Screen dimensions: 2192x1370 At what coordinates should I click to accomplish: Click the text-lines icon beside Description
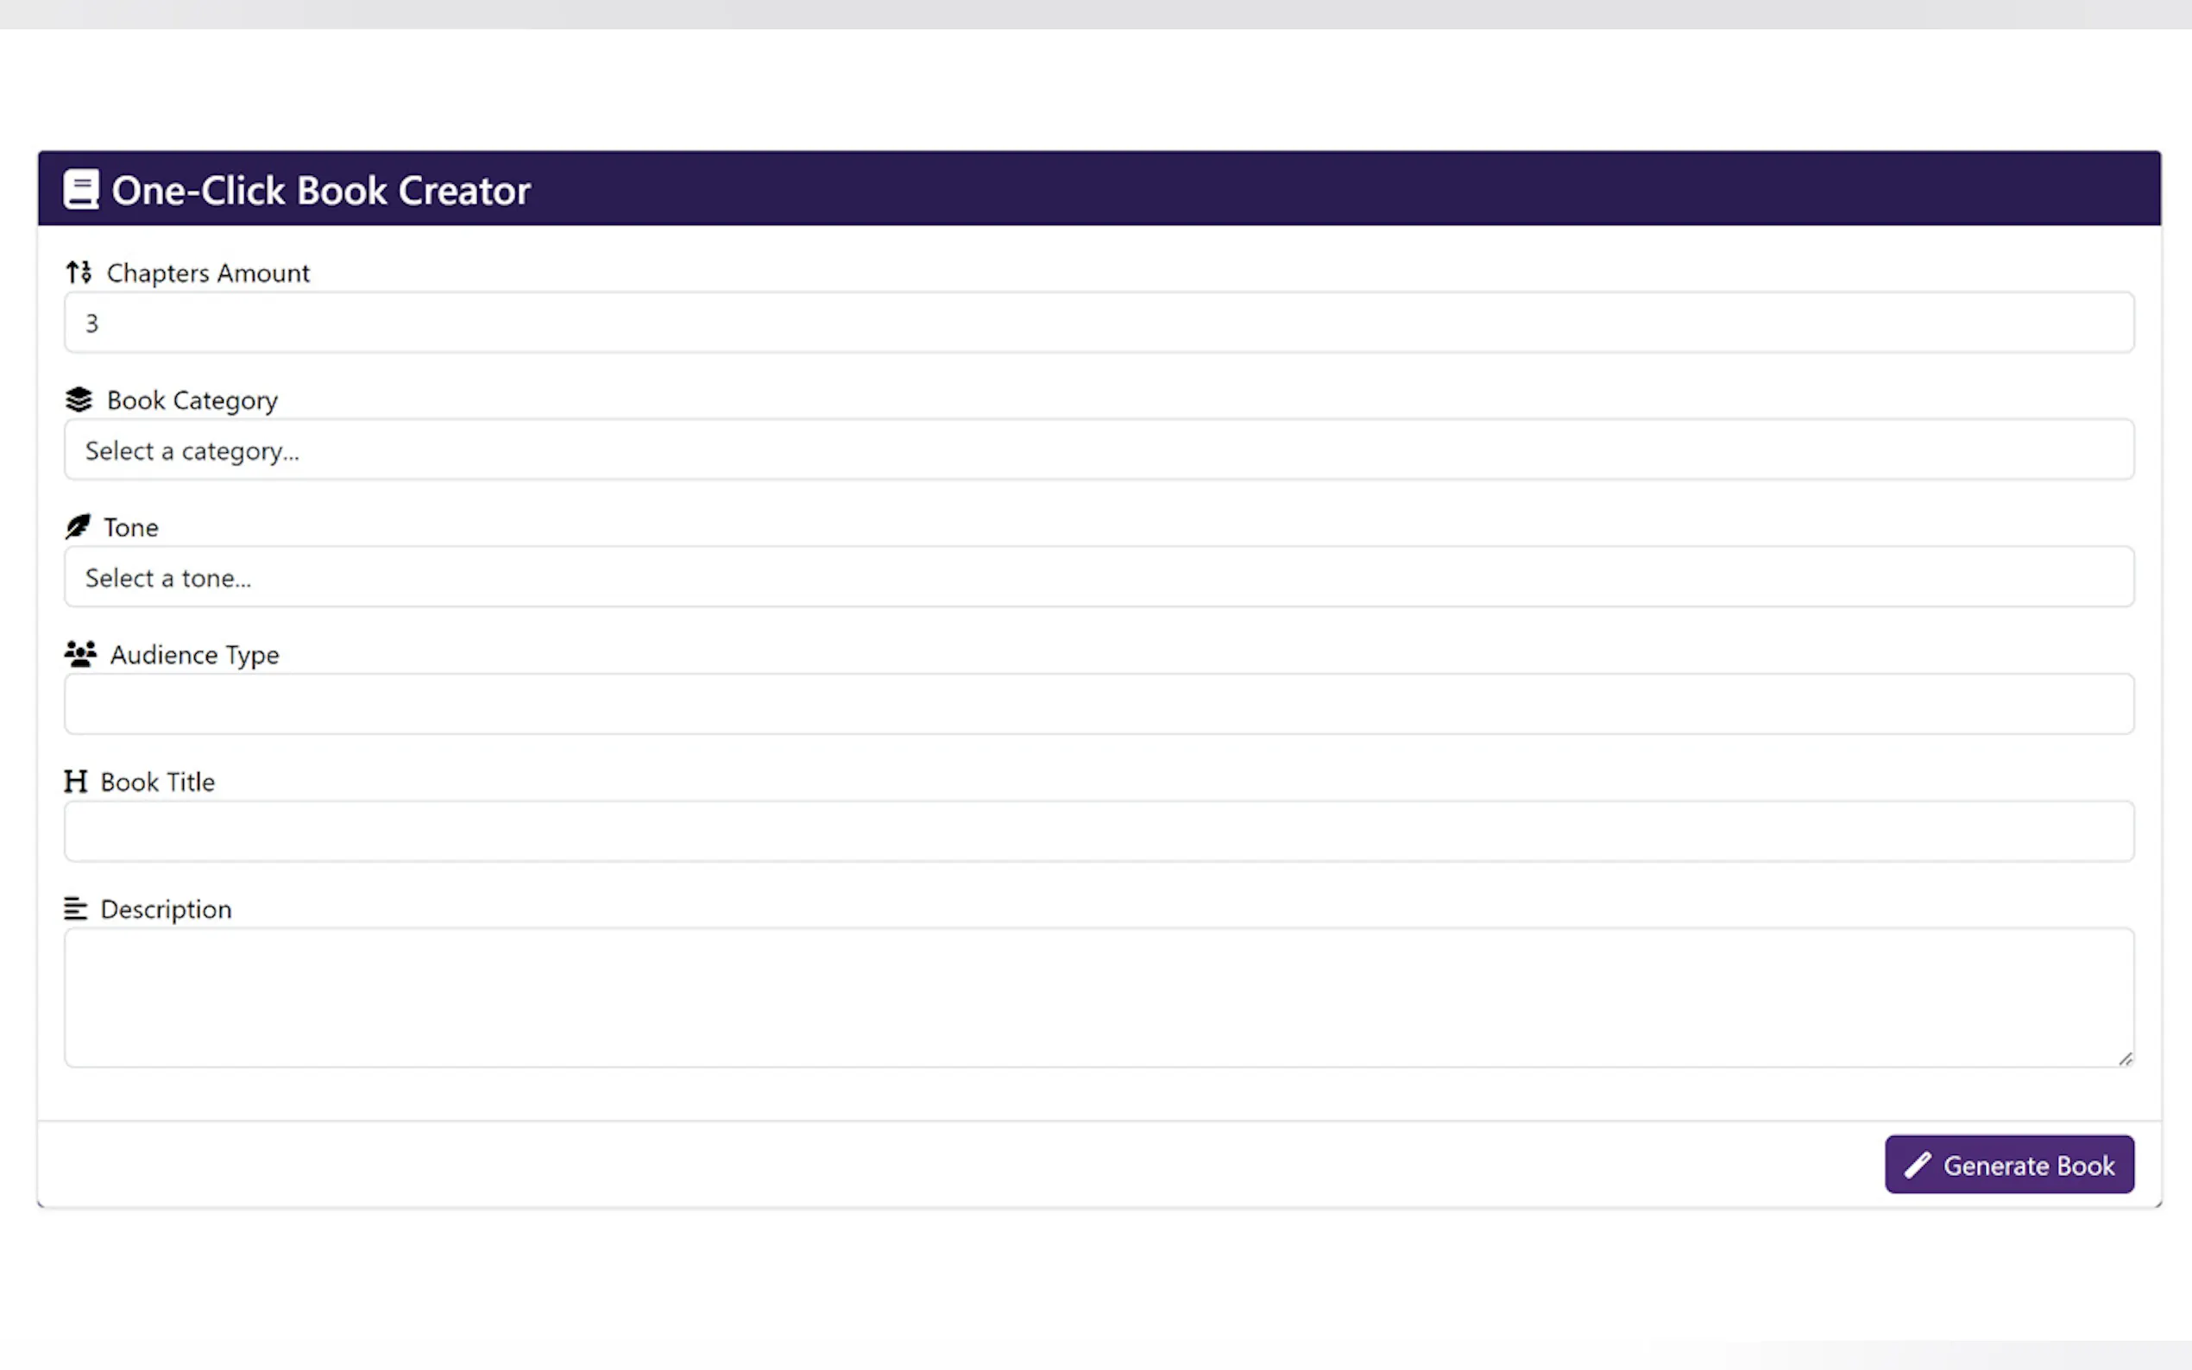point(76,908)
